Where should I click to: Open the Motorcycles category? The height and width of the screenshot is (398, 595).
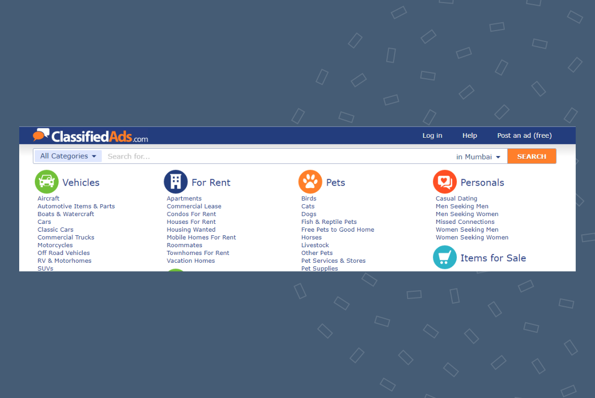(55, 245)
